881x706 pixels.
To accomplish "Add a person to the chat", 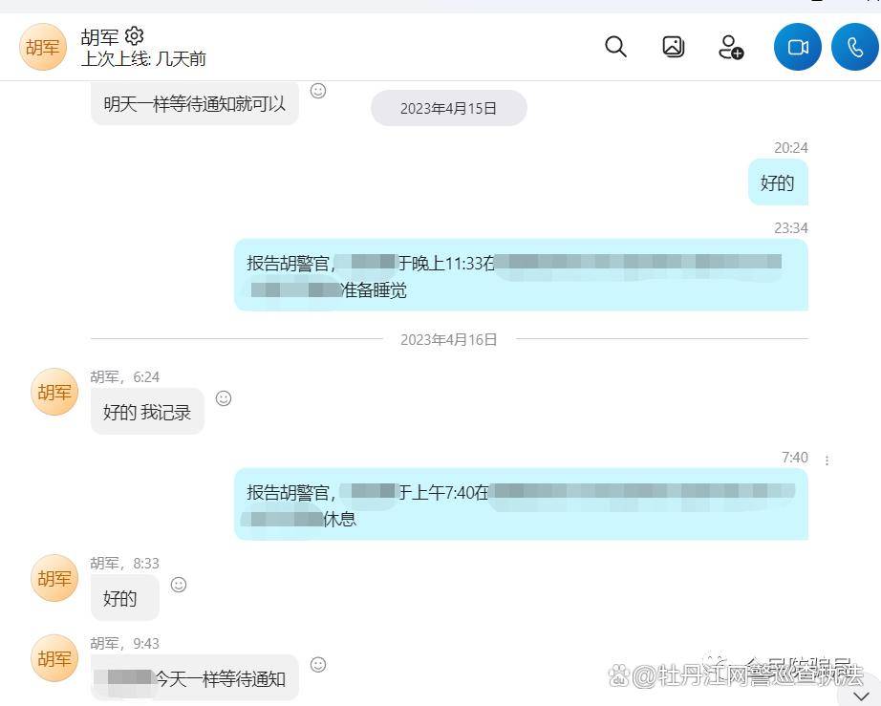I will [x=731, y=47].
